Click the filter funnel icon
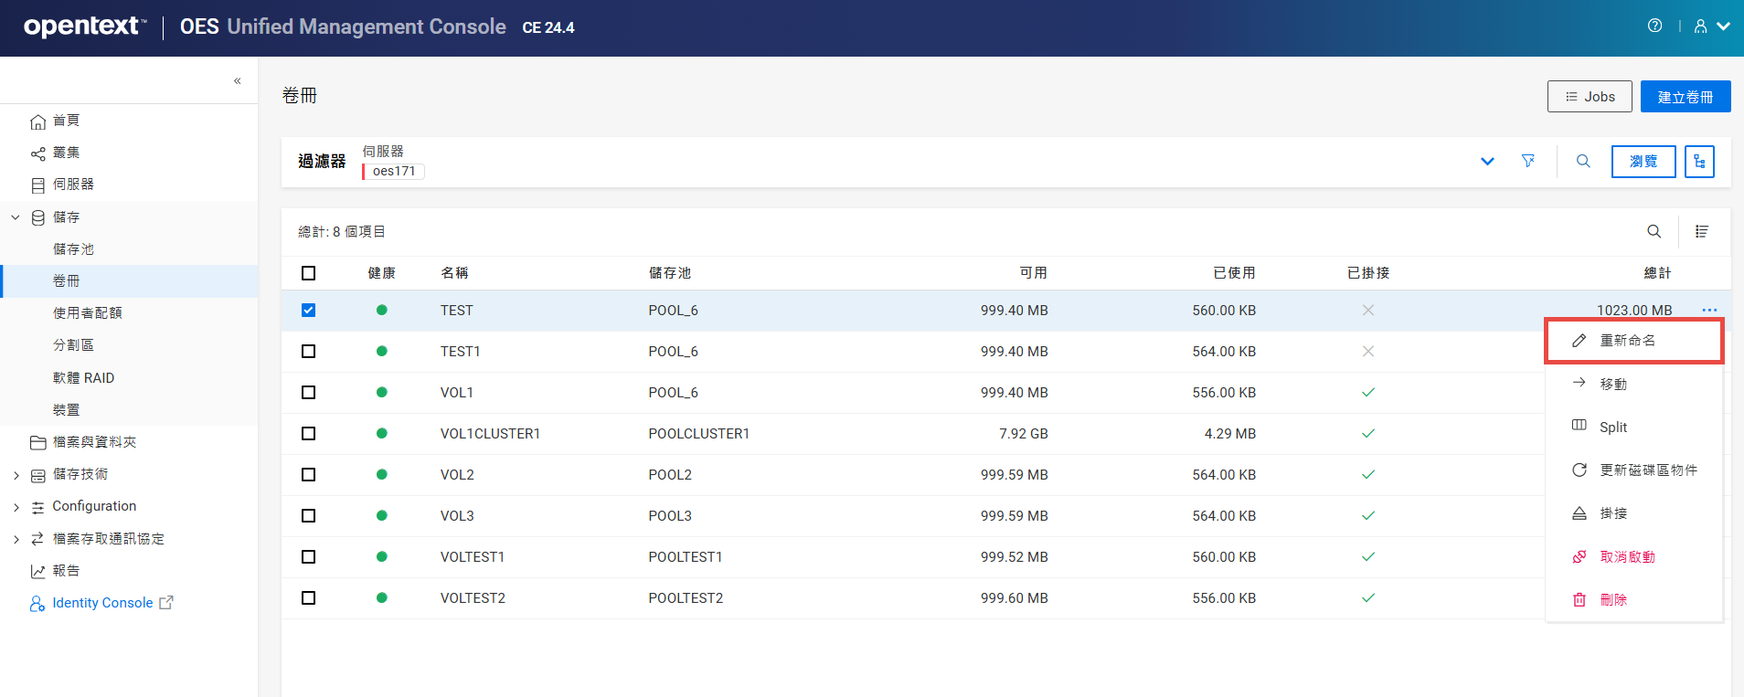Viewport: 1744px width, 697px height. point(1527,161)
